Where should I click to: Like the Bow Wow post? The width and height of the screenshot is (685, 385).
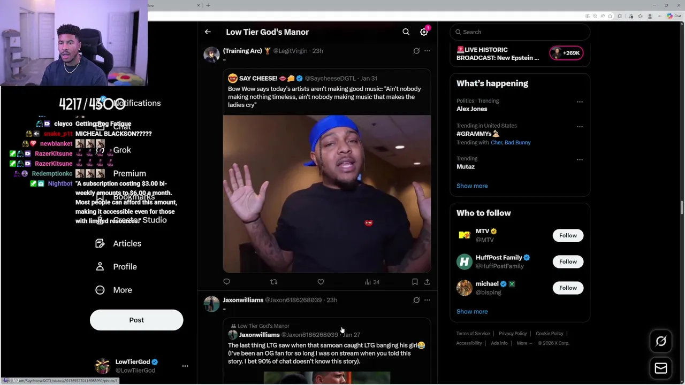pos(321,282)
